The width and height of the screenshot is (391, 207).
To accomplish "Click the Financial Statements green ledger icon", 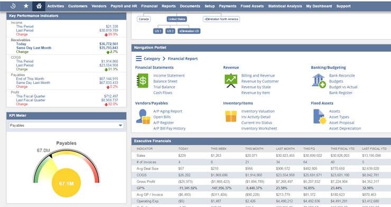I will pyautogui.click(x=142, y=81).
